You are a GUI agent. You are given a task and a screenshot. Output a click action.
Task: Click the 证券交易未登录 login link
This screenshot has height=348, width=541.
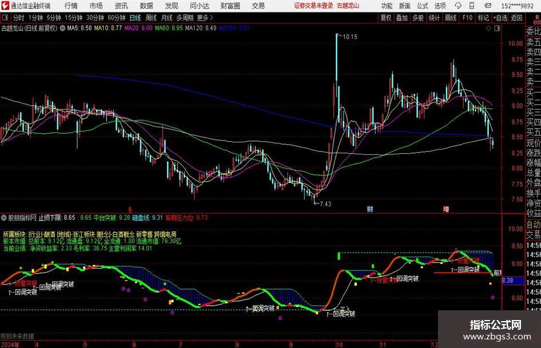(x=314, y=6)
